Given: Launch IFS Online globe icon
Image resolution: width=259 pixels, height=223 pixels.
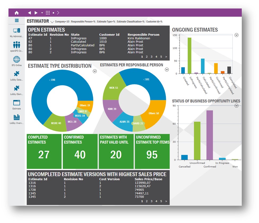Looking at the screenshot, I should click(17, 59).
